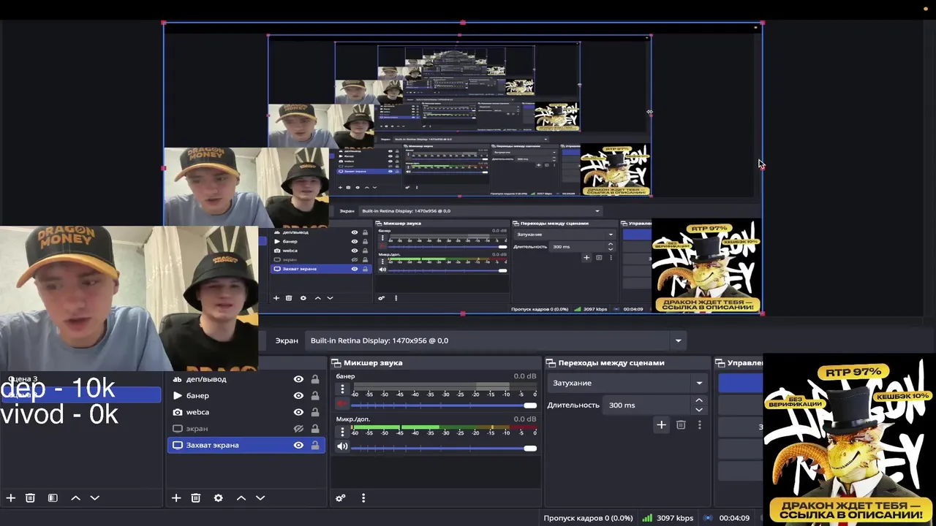936x526 pixels.
Task: Open scene filters icon in Scenes toolbar
Action: pos(53,498)
